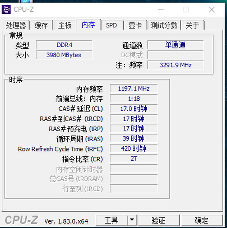Click the DDR4 memory type field
227x228 pixels.
tap(64, 45)
